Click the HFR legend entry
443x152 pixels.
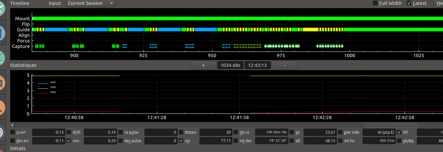[x=46, y=83]
